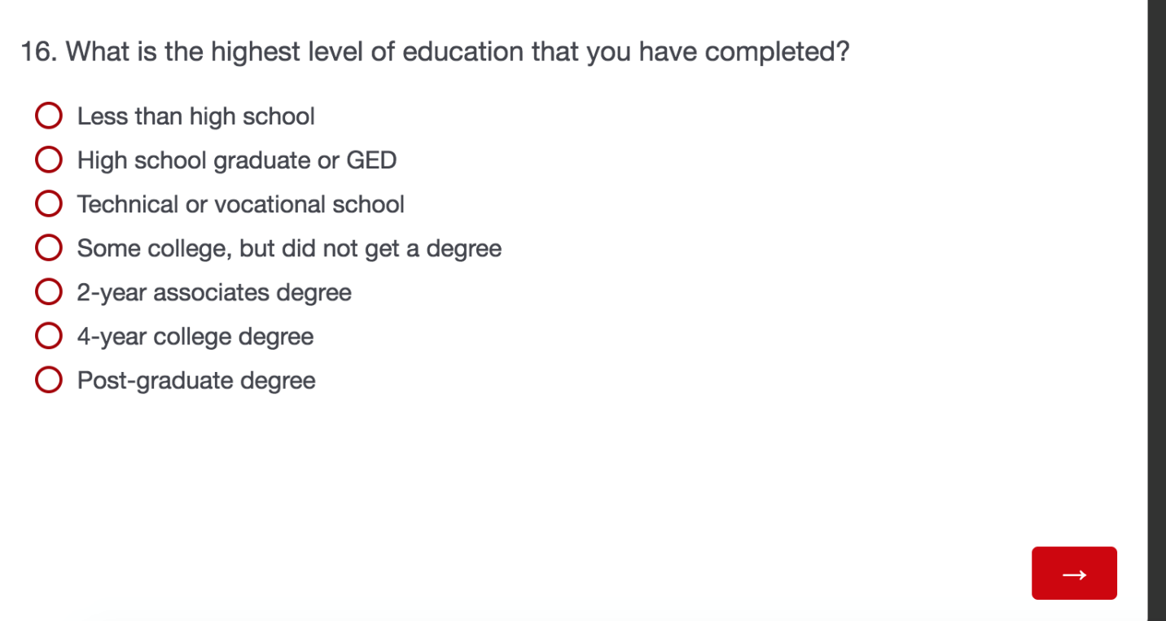
Task: Click the question 16 heading text
Action: [435, 52]
